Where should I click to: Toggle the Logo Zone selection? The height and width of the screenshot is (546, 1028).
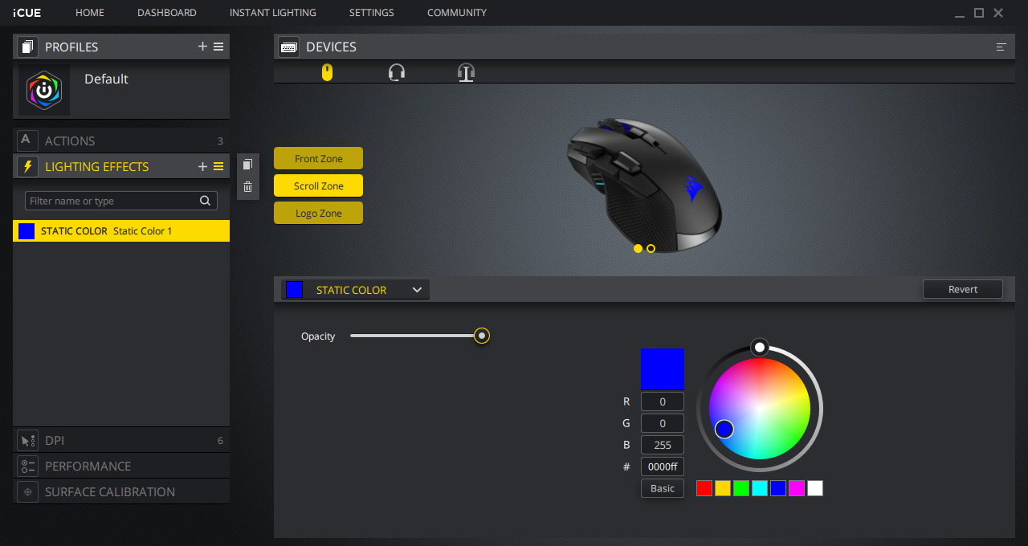(318, 213)
